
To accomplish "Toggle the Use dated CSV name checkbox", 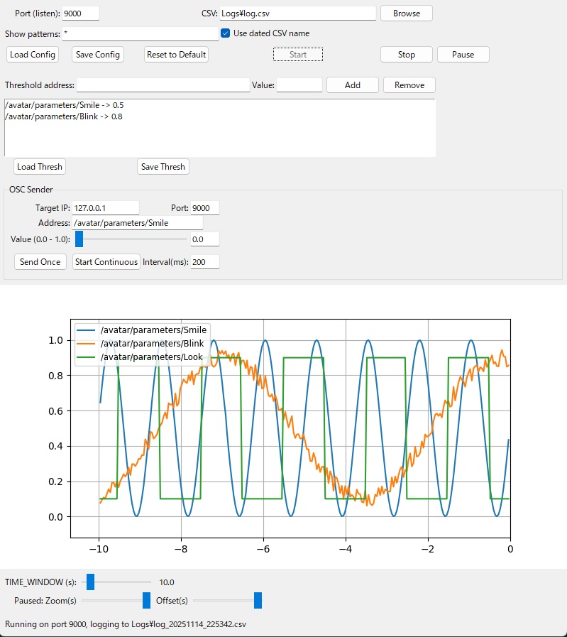I will tap(226, 33).
